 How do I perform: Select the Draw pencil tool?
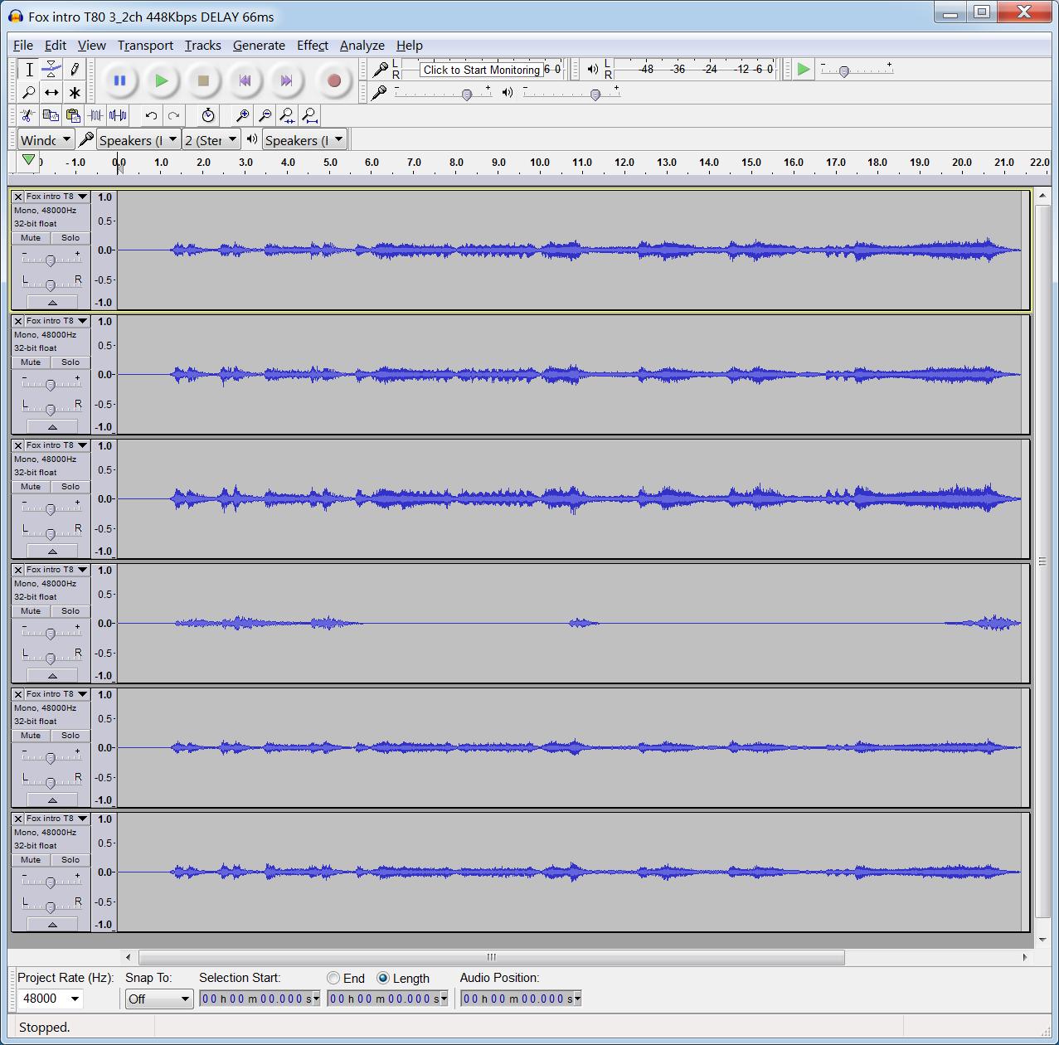coord(75,70)
